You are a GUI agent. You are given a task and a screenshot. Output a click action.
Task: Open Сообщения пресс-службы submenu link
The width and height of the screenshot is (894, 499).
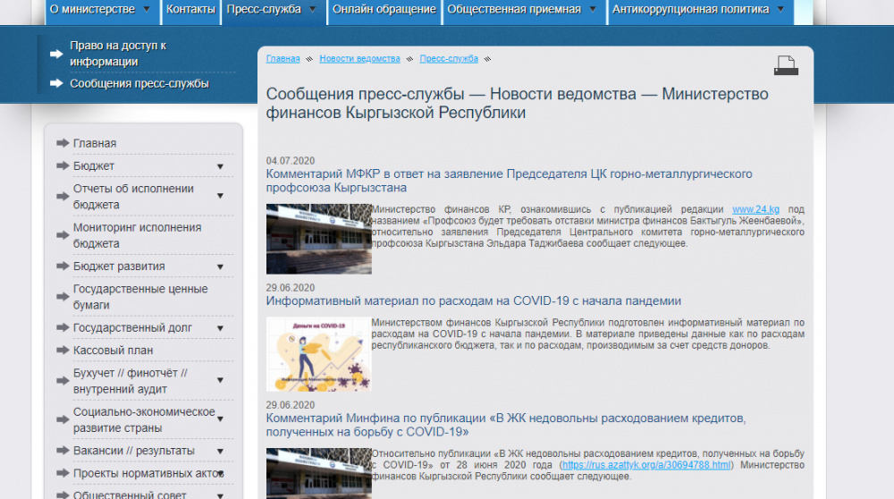click(139, 83)
